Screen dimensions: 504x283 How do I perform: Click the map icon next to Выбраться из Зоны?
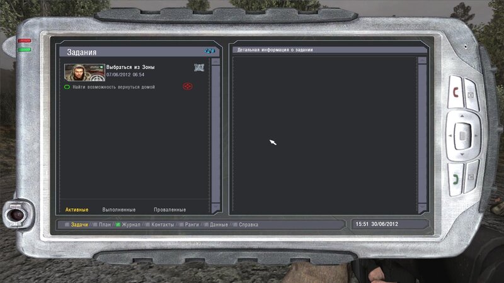pyautogui.click(x=198, y=68)
